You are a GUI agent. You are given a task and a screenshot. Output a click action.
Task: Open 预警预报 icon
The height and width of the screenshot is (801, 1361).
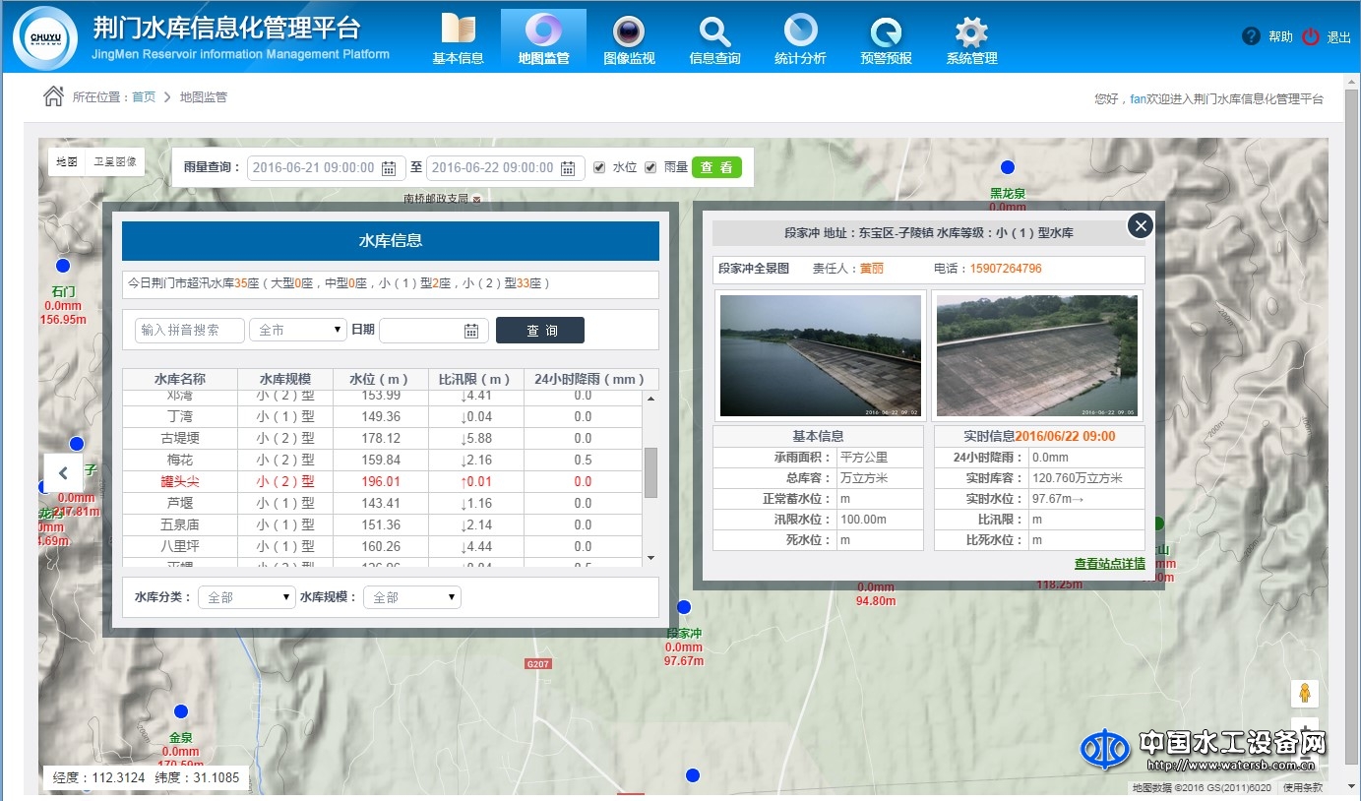pos(886,31)
